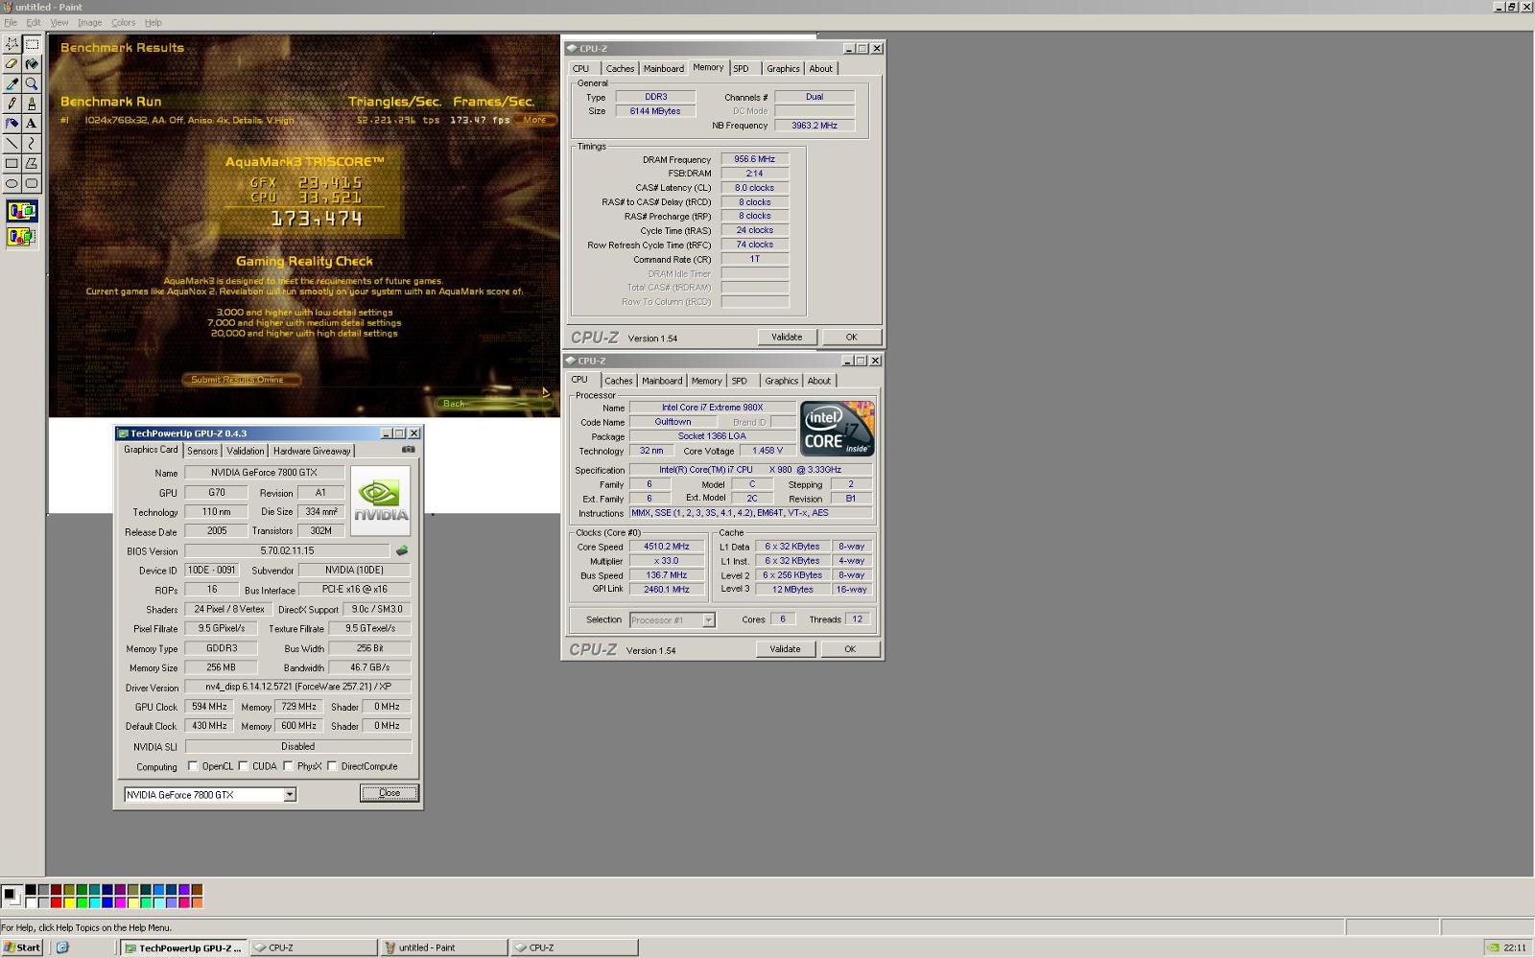Screen dimensions: 1535x958
Task: Select the Rectangle shape tool
Action: (x=12, y=163)
